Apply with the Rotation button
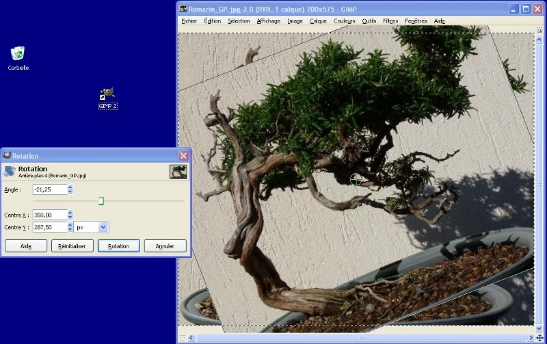This screenshot has height=344, width=547. 118,246
